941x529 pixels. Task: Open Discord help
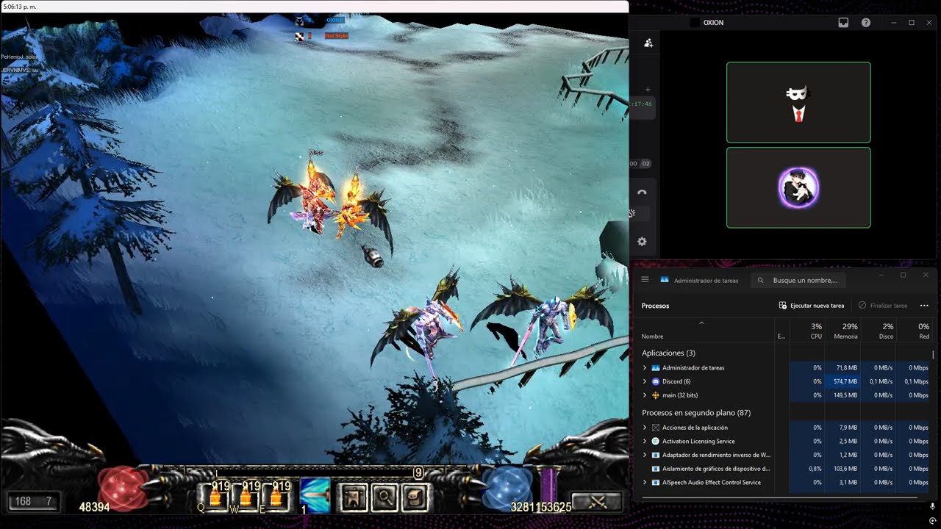(x=866, y=23)
